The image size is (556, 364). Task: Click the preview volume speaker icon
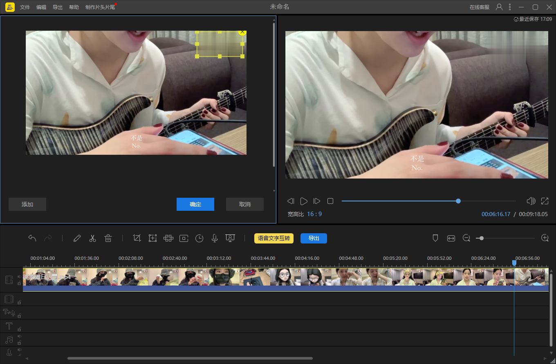tap(531, 201)
